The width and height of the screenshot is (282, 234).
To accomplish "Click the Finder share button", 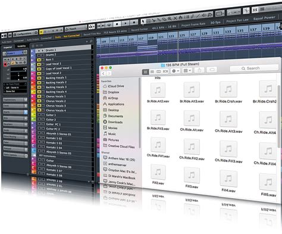I will coord(199,70).
